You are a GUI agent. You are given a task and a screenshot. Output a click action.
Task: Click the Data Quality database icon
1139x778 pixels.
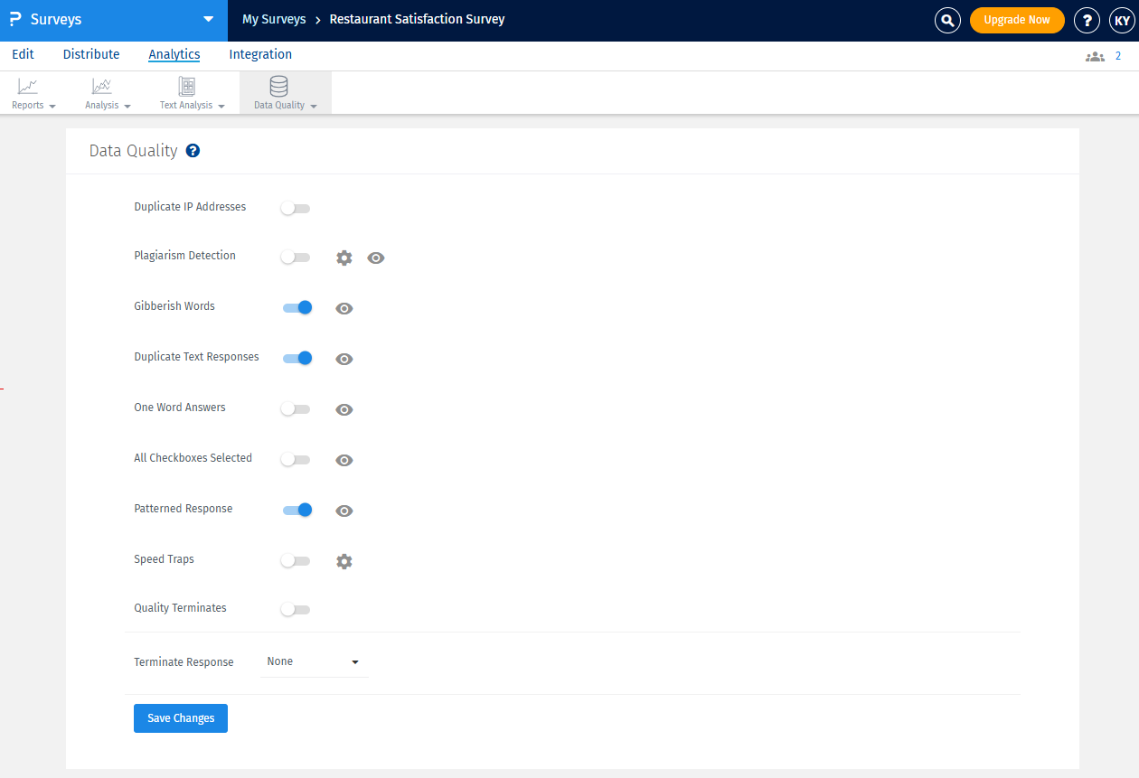[x=278, y=87]
